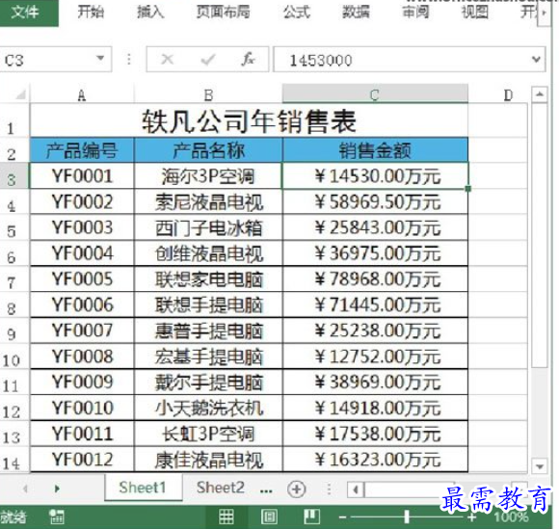Select cell 惠普手提电脑
The width and height of the screenshot is (559, 529).
(x=208, y=331)
